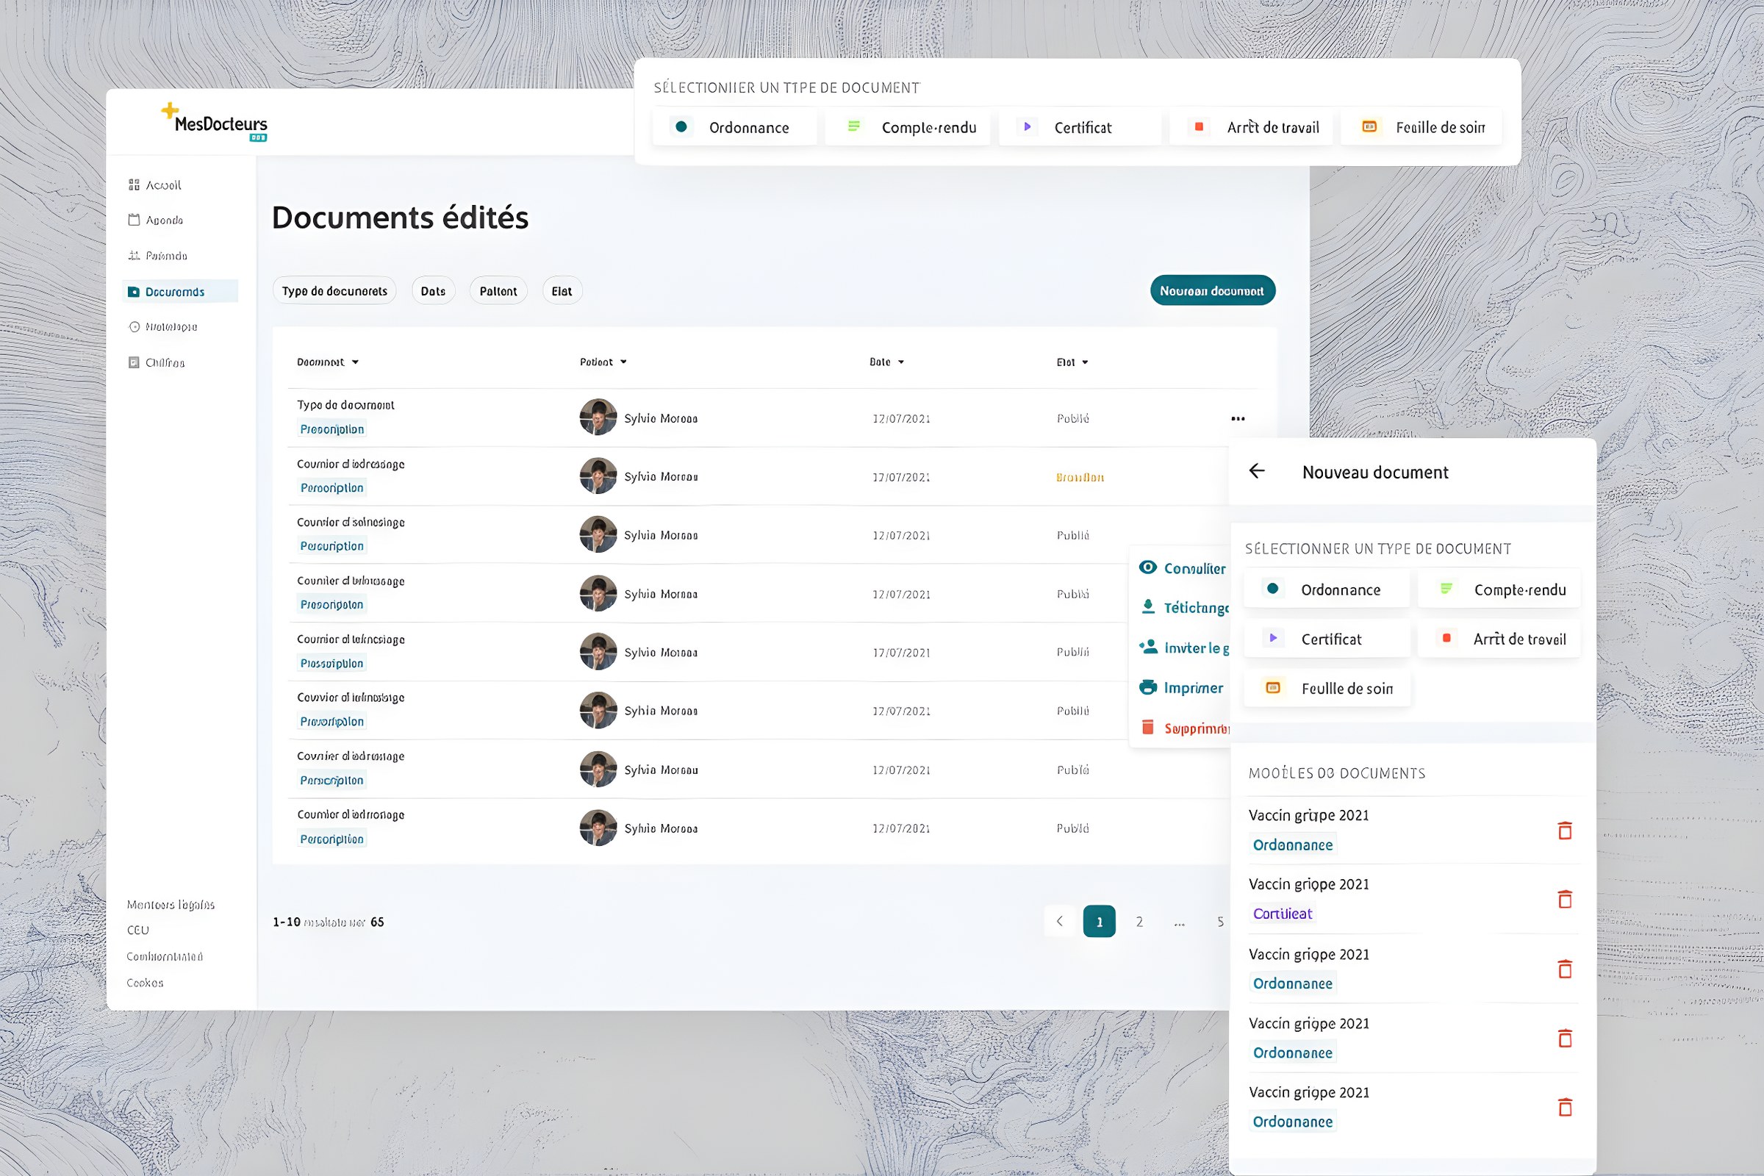Open the three-dot menu of first row

1238,418
